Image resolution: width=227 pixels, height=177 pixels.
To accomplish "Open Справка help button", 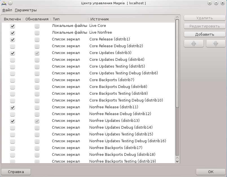I will [x=16, y=172].
